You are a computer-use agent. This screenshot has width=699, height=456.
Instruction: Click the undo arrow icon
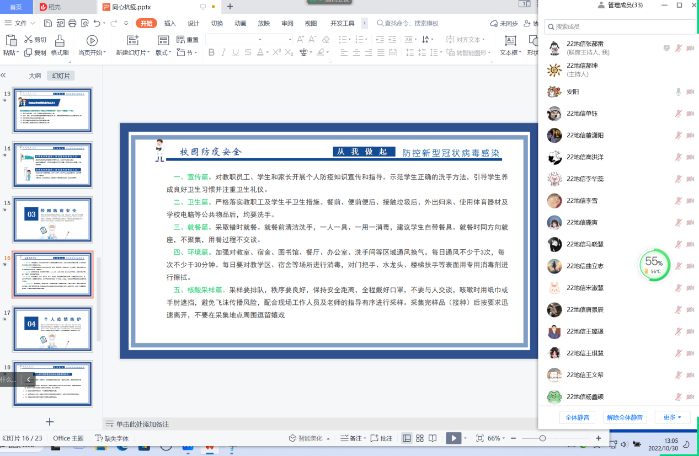pyautogui.click(x=97, y=23)
